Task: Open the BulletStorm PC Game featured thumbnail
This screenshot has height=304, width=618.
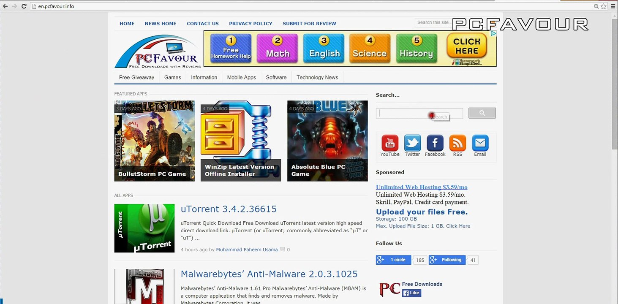Action: pyautogui.click(x=155, y=141)
